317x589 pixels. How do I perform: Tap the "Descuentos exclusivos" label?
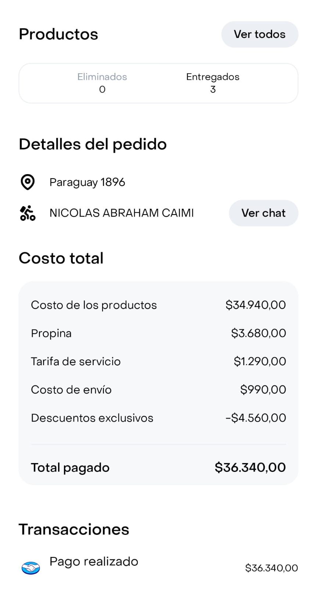pos(92,418)
